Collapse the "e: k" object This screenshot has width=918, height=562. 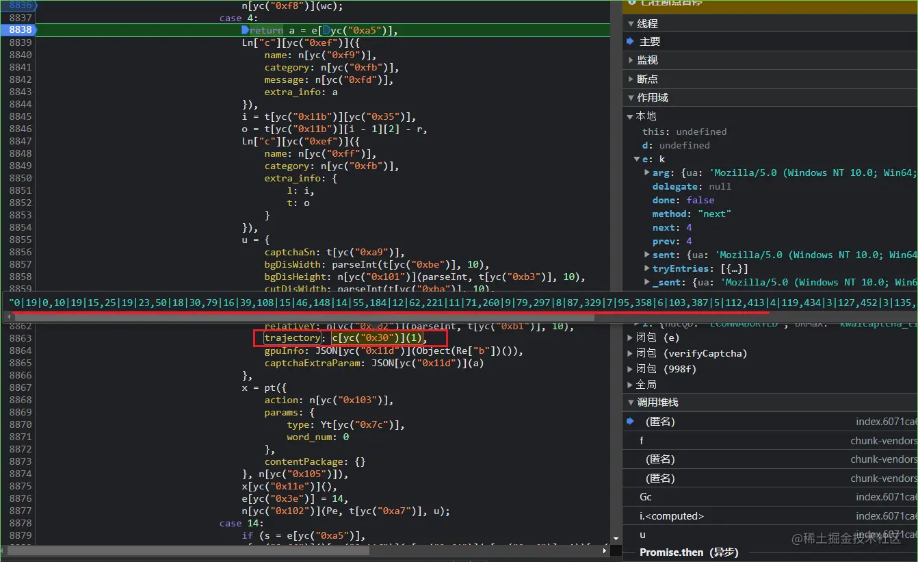[637, 159]
